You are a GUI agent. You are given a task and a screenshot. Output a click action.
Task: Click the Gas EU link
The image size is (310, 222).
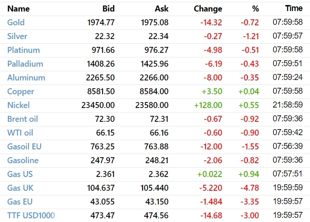20,202
